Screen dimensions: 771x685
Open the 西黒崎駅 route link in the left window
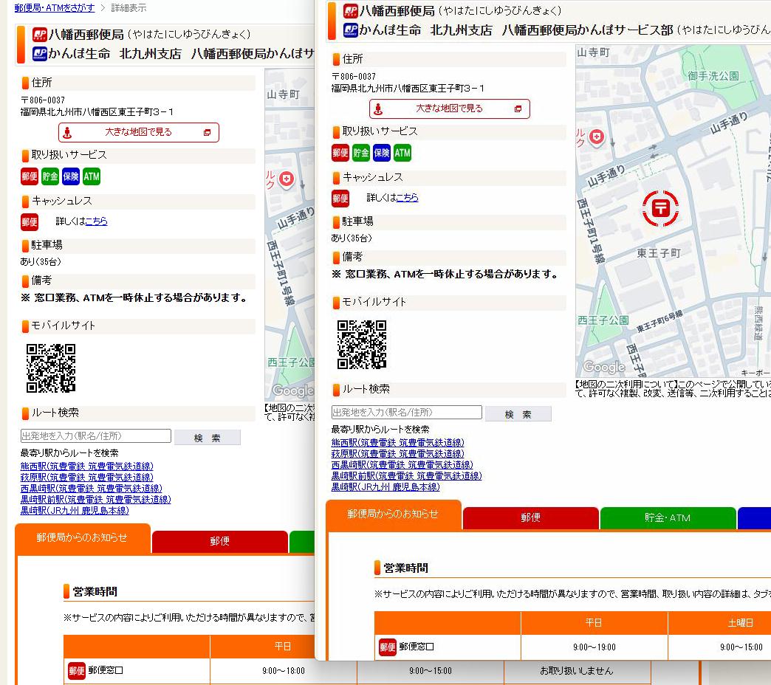pyautogui.click(x=91, y=489)
